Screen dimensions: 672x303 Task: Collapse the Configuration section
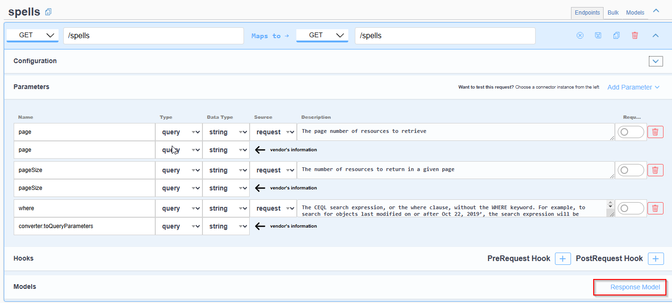655,61
